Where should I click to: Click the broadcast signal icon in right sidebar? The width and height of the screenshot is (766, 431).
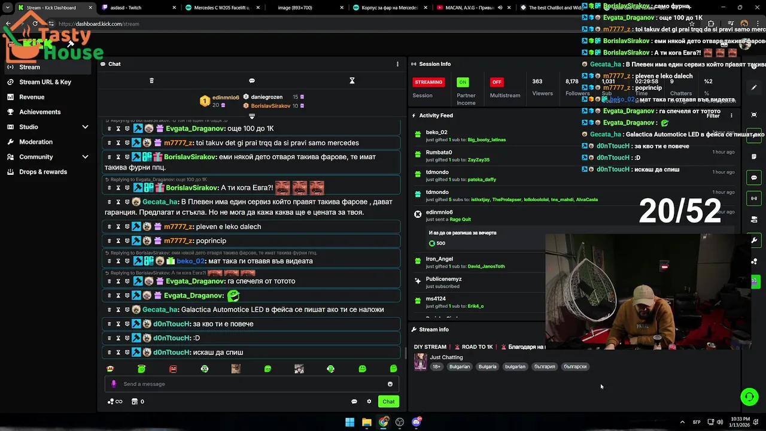coord(754,198)
